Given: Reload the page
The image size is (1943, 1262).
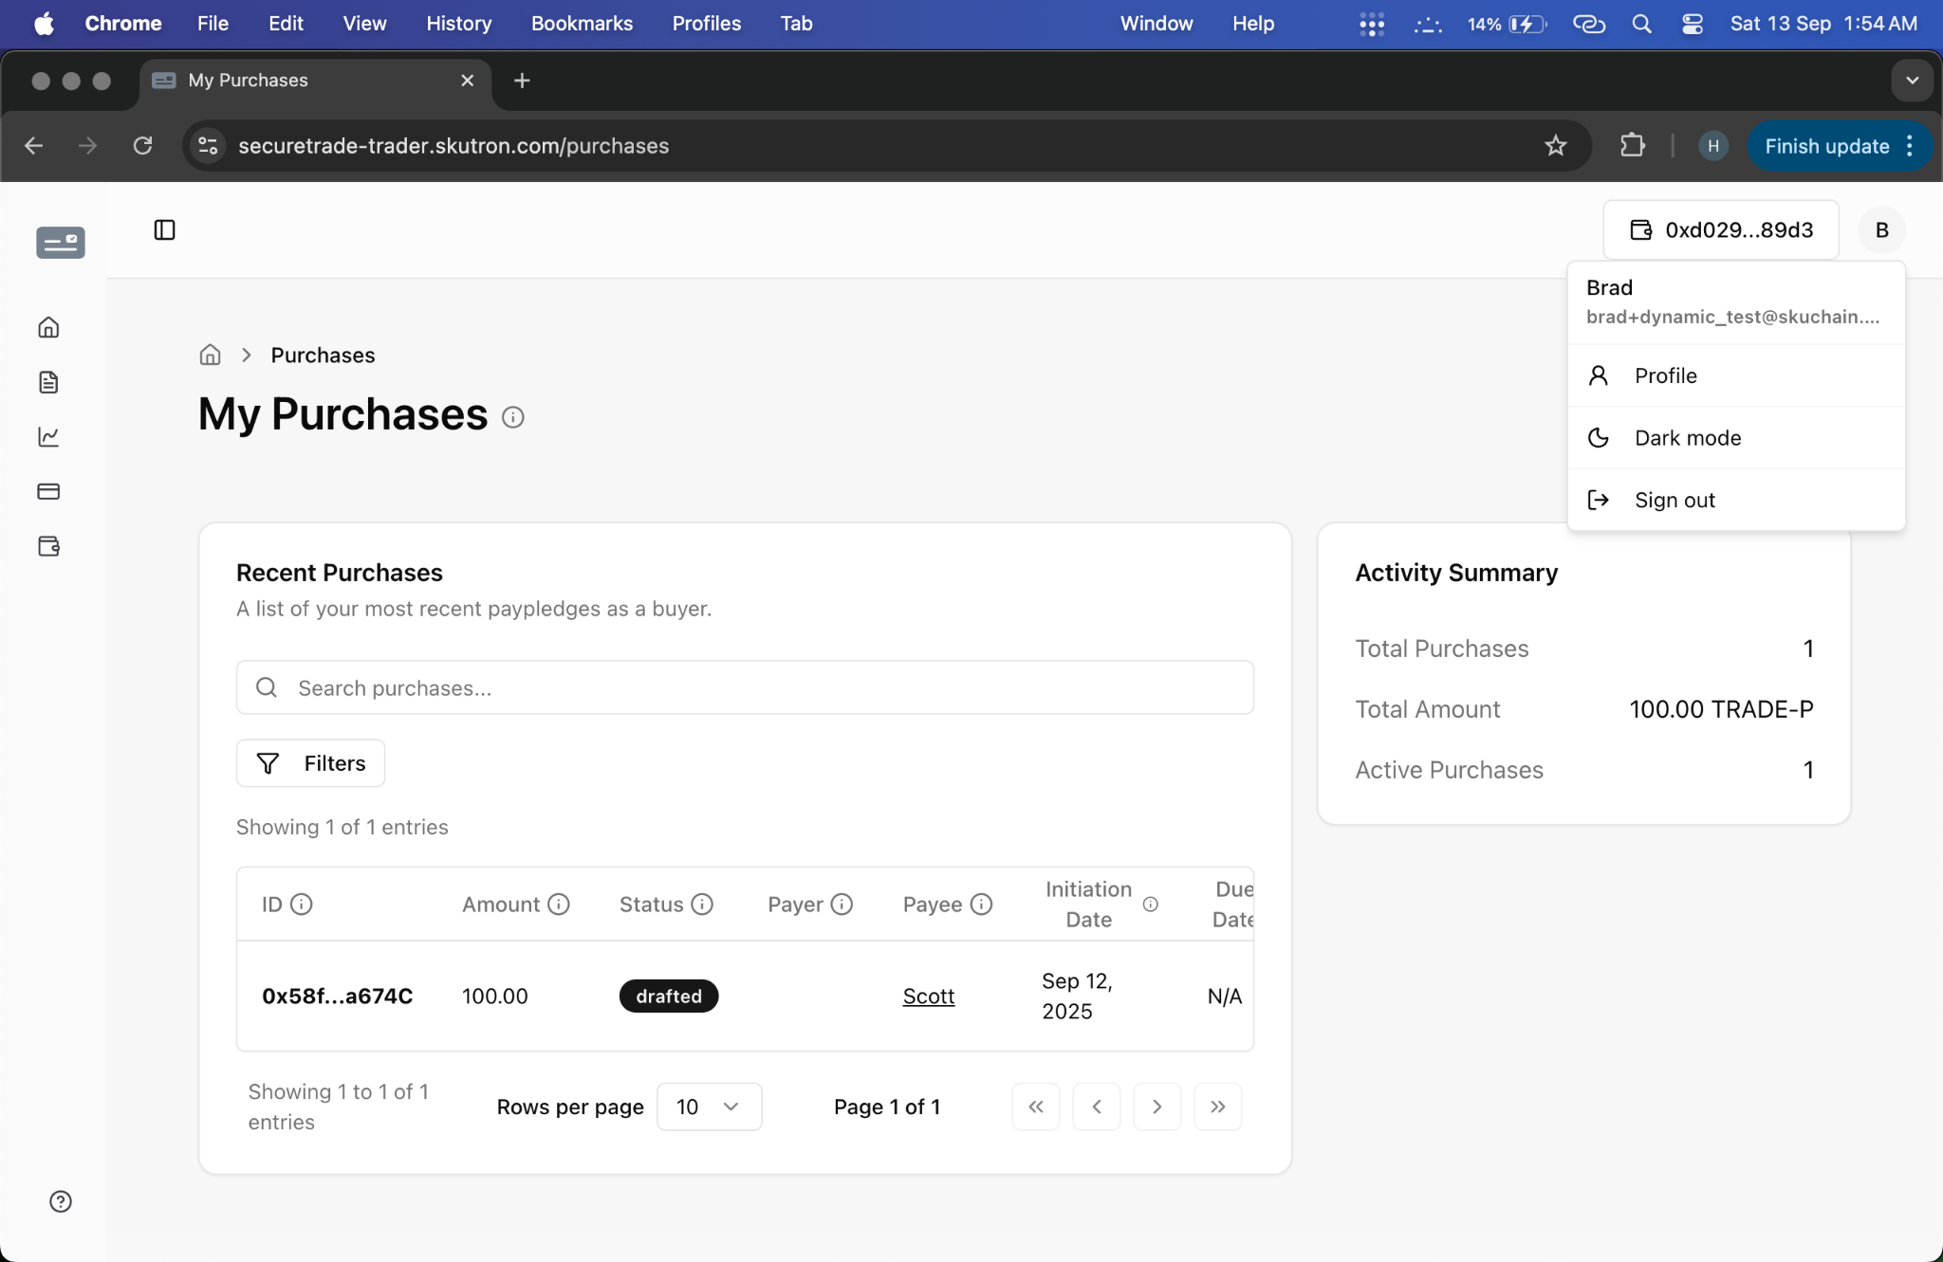Looking at the screenshot, I should coord(142,145).
